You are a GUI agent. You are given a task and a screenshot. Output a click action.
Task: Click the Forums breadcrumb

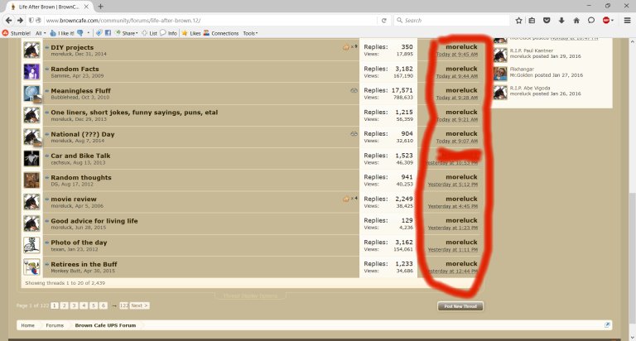[x=55, y=325]
